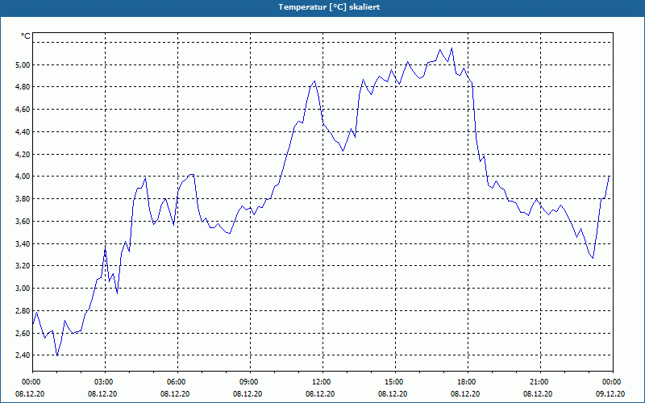Click the 18:00 time label
Viewport: 645px width, 403px height.
pos(468,382)
